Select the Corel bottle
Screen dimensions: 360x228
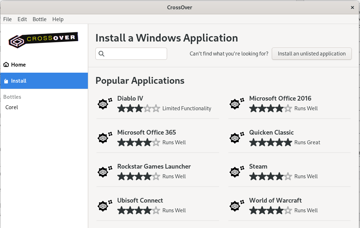(11, 107)
